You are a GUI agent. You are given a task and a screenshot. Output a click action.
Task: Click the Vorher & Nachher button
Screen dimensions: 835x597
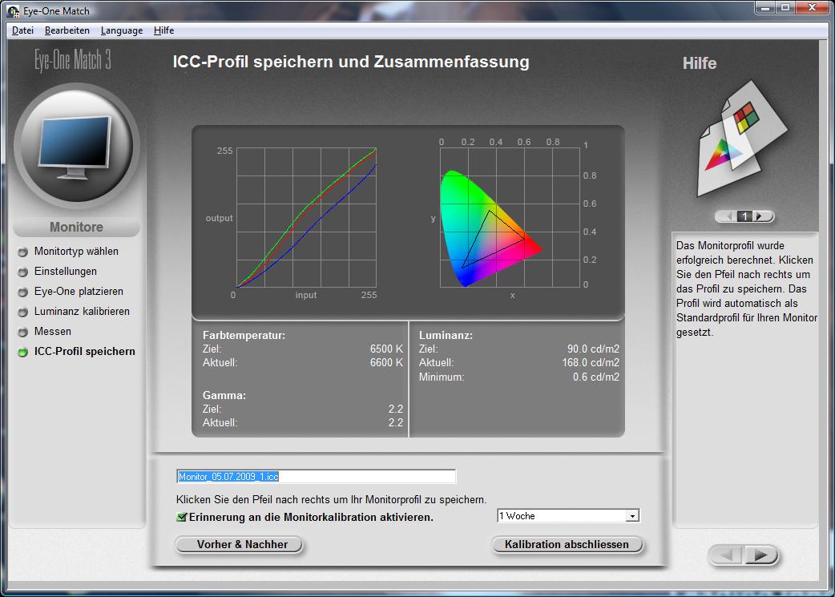point(239,544)
